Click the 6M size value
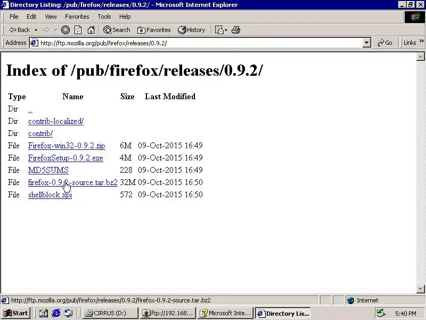 [x=126, y=146]
